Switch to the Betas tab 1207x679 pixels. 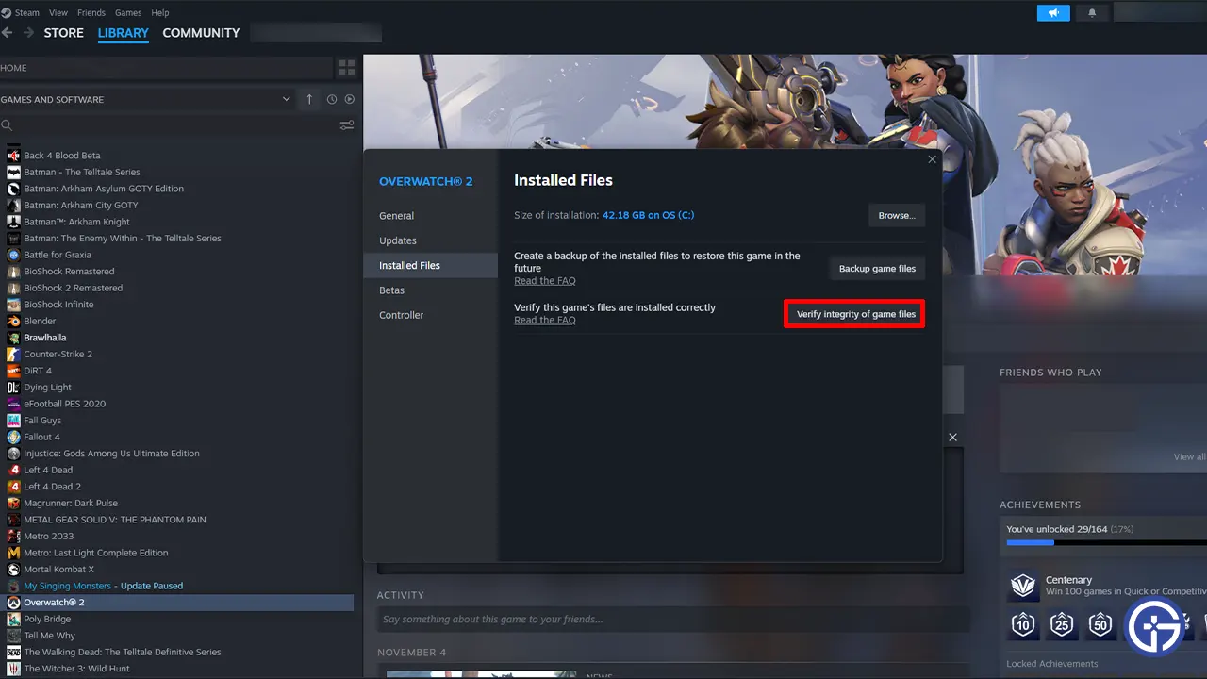click(391, 290)
